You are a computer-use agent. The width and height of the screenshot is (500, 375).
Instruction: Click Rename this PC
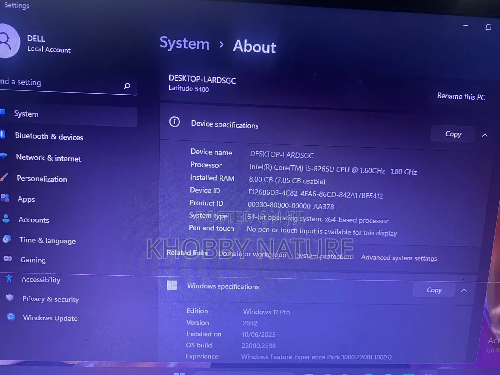[461, 97]
